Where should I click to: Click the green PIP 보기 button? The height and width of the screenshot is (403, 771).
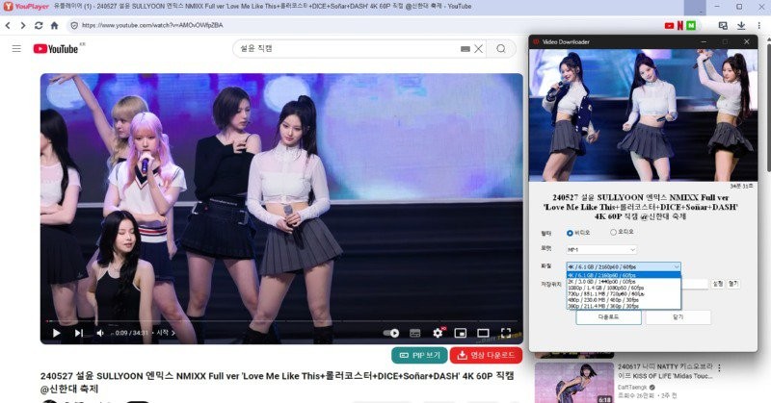point(419,355)
